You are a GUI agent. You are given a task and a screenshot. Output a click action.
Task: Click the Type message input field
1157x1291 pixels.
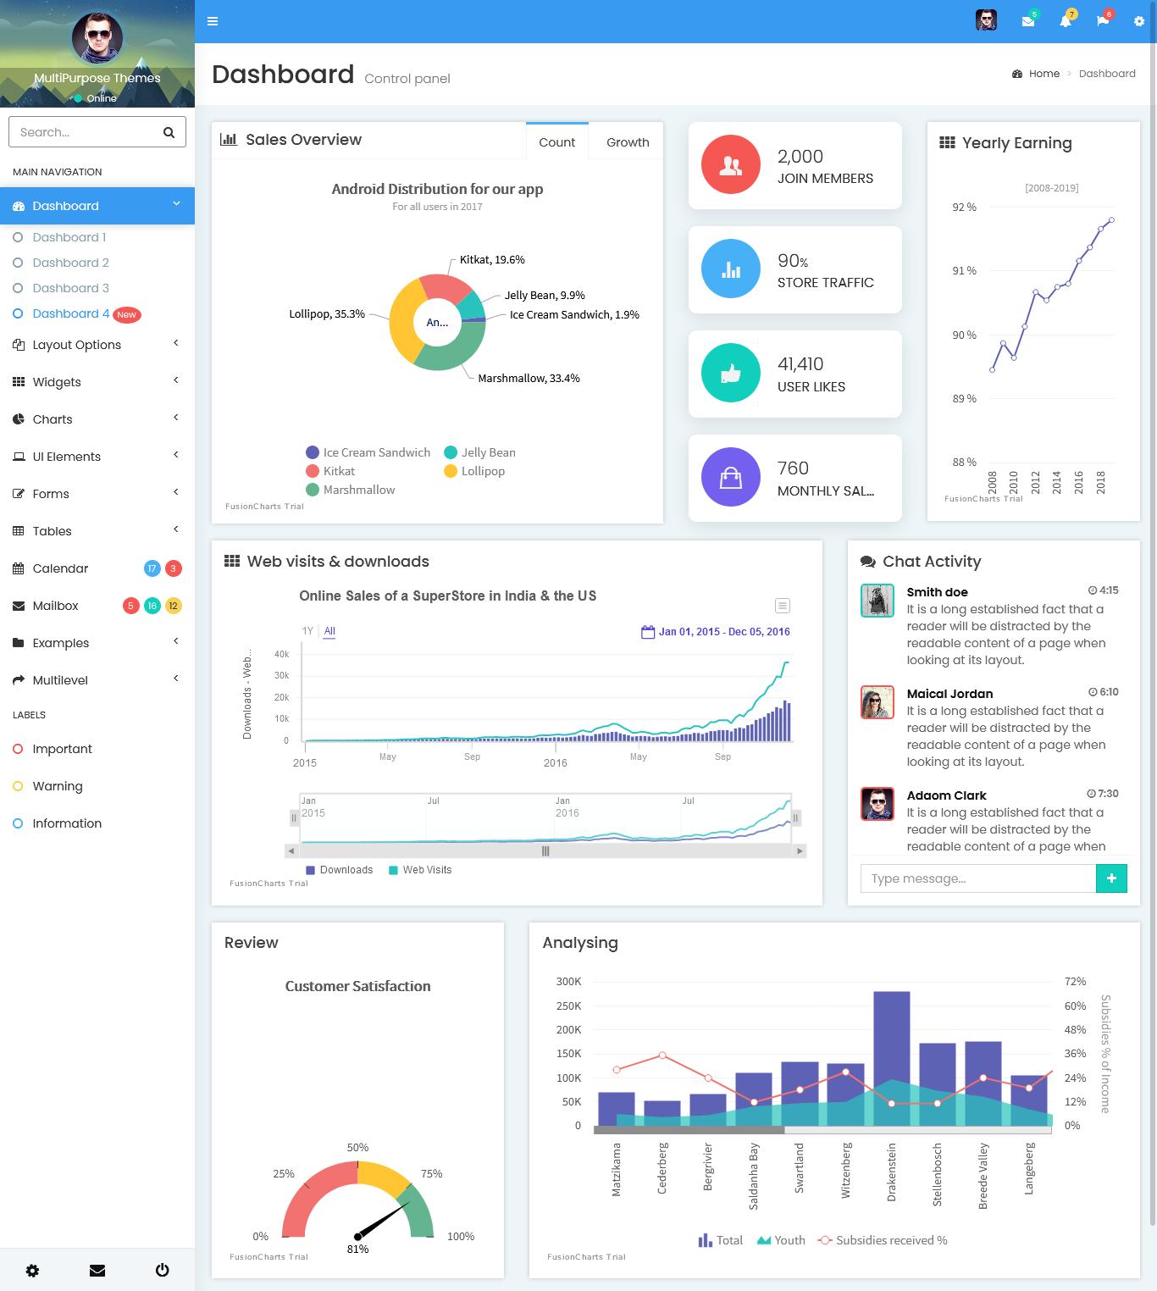tap(977, 878)
